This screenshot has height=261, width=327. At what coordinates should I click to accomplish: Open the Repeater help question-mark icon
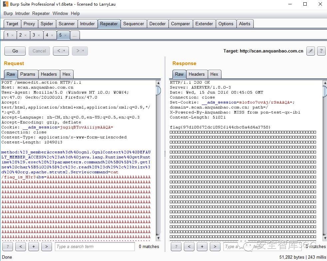click(321, 51)
